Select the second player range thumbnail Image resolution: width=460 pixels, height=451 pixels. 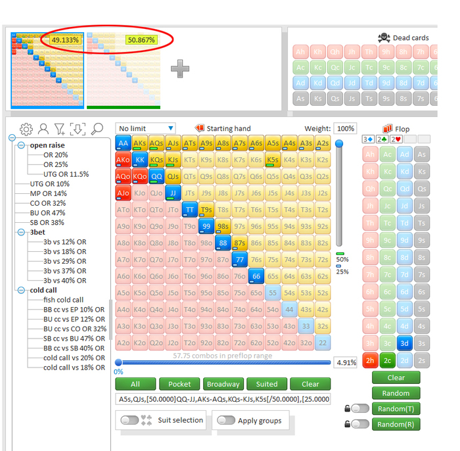tap(124, 70)
